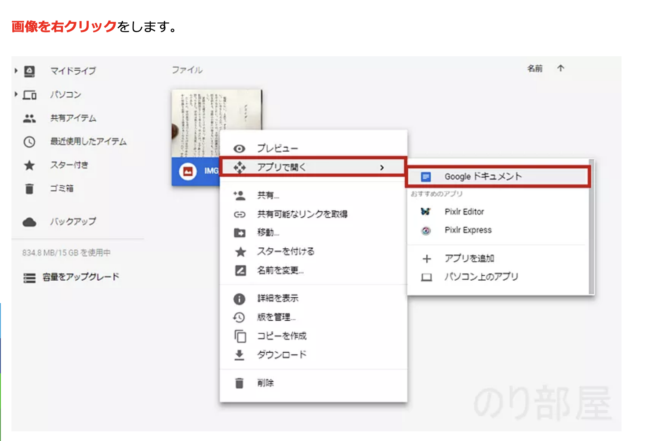Click the shareable link chain icon
This screenshot has width=647, height=441.
(x=240, y=214)
